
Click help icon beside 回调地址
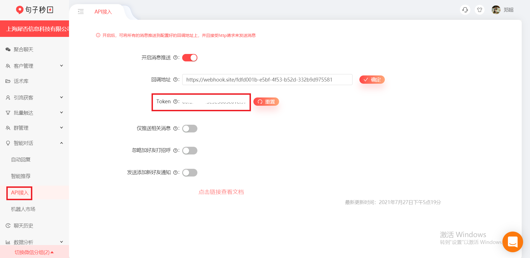(175, 80)
